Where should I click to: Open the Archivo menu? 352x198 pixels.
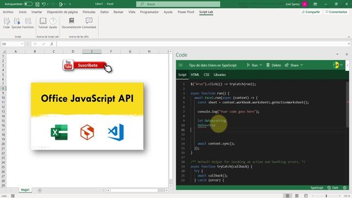point(8,12)
